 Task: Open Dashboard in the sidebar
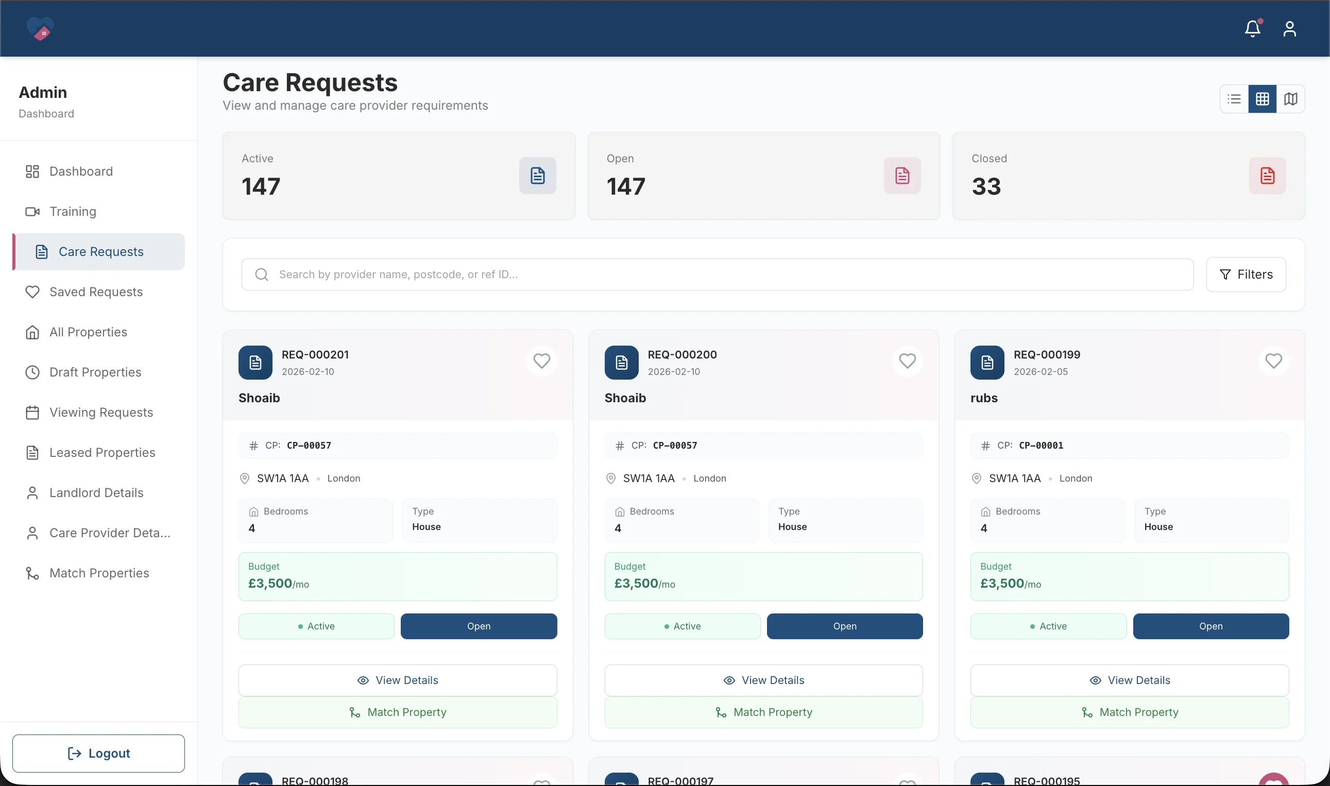[98, 171]
